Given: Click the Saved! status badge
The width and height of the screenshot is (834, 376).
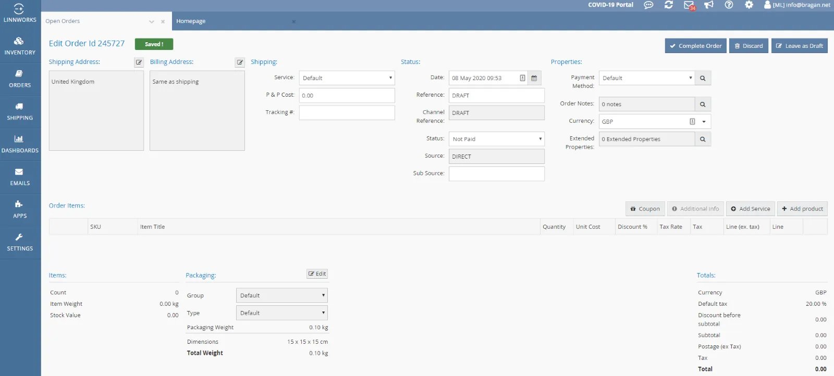Looking at the screenshot, I should [x=154, y=44].
